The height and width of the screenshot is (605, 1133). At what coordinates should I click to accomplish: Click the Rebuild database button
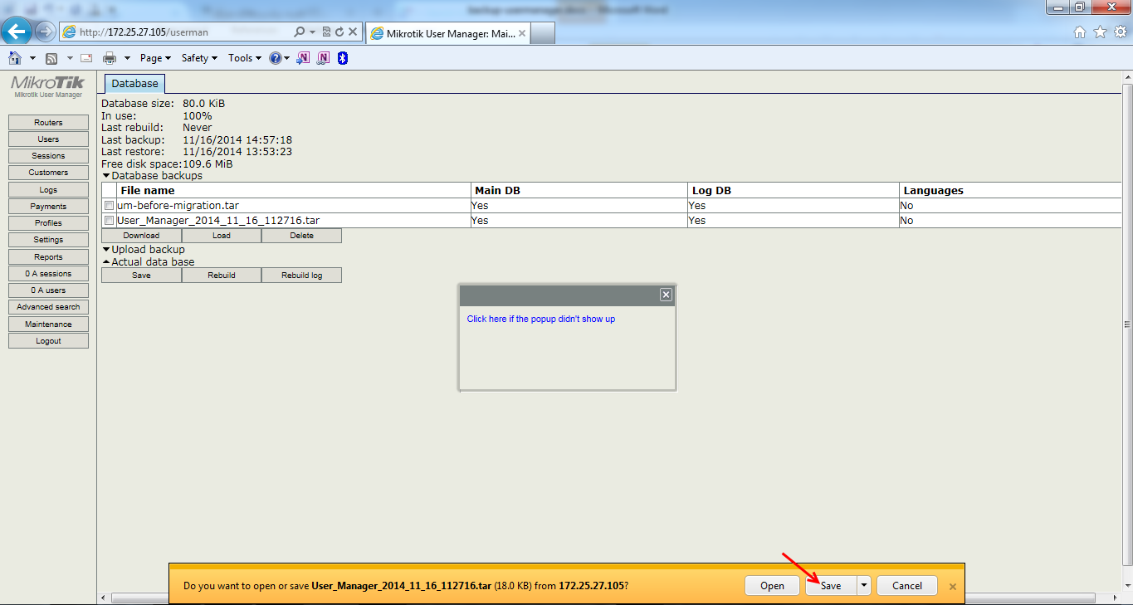point(222,276)
